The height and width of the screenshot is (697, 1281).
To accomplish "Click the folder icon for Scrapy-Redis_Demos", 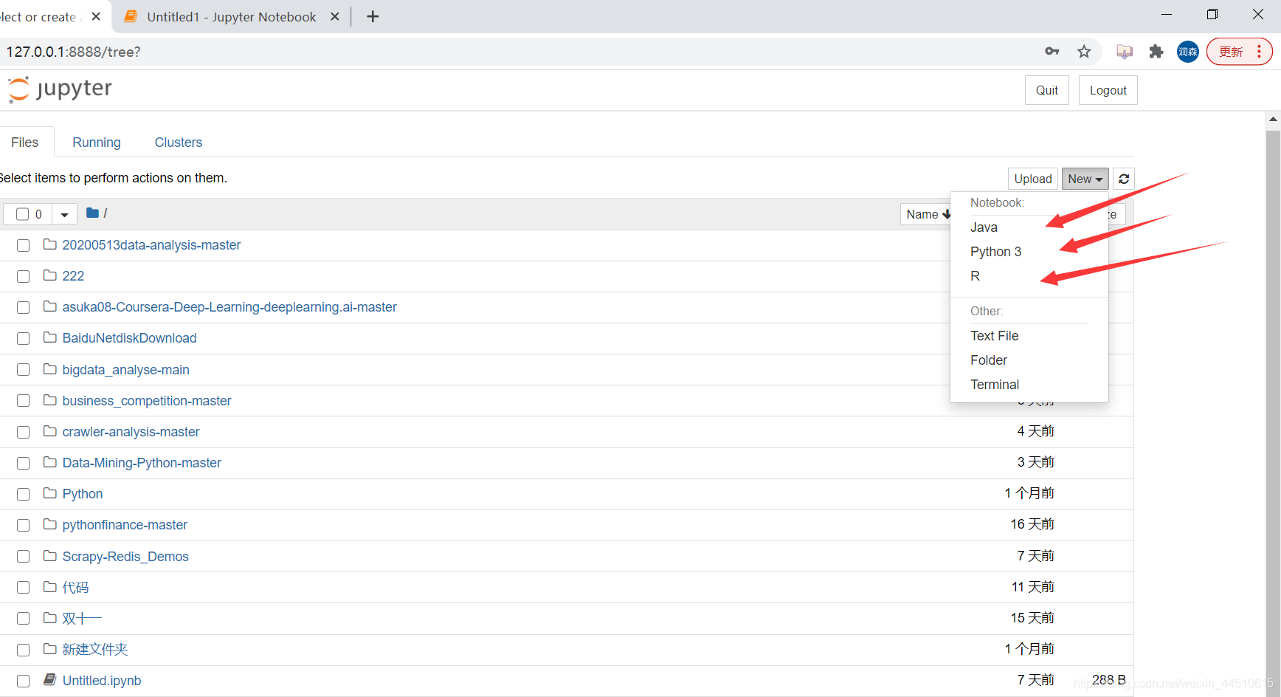I will point(50,556).
